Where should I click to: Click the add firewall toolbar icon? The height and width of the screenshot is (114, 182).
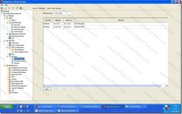[x=2, y=8]
